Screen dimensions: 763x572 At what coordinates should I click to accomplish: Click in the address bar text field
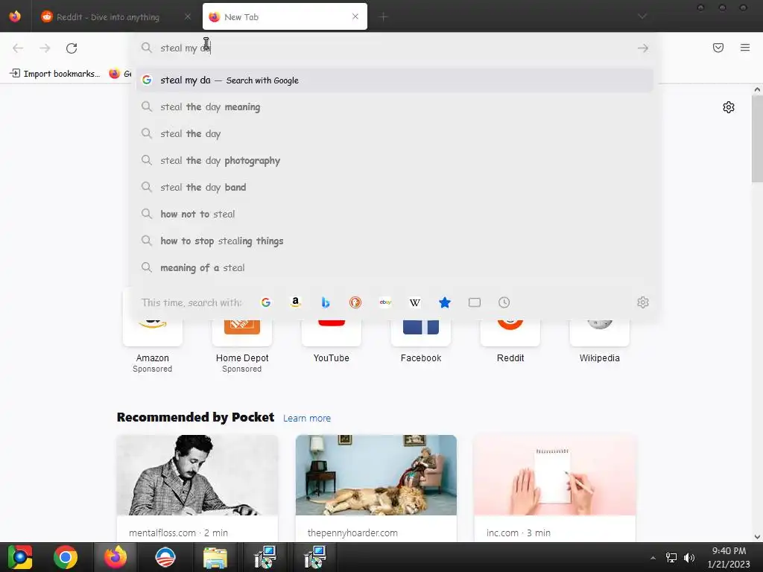click(x=394, y=48)
